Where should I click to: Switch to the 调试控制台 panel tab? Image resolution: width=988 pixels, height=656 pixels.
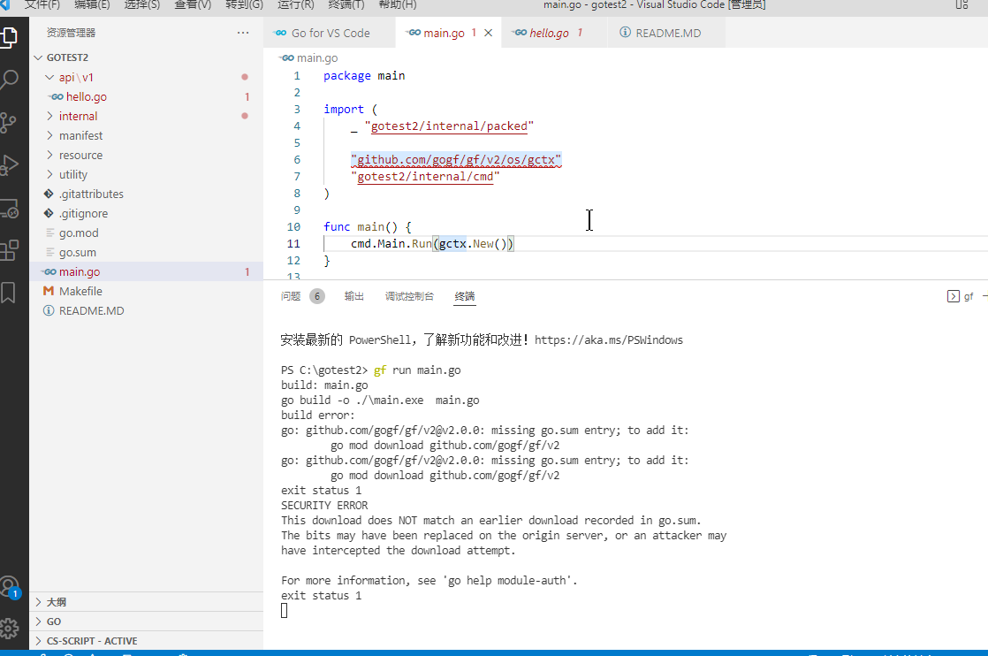tap(409, 296)
